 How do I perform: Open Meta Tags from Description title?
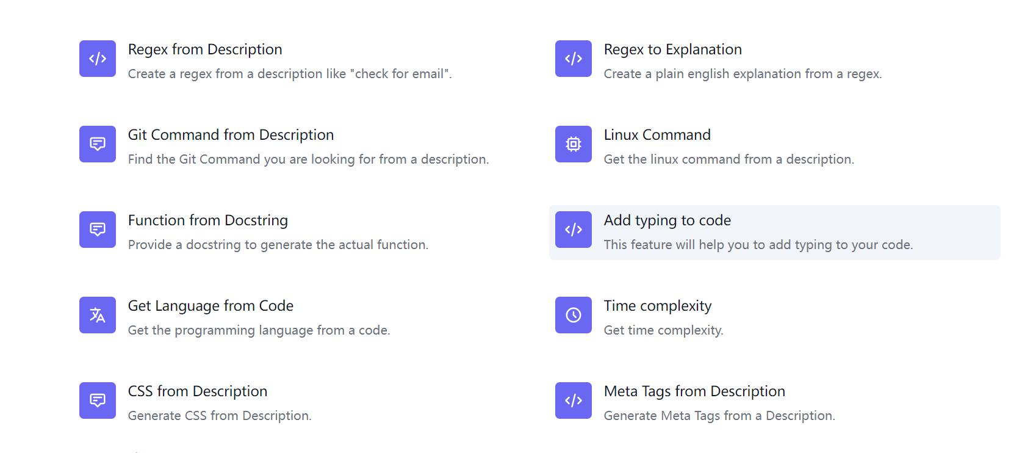694,391
